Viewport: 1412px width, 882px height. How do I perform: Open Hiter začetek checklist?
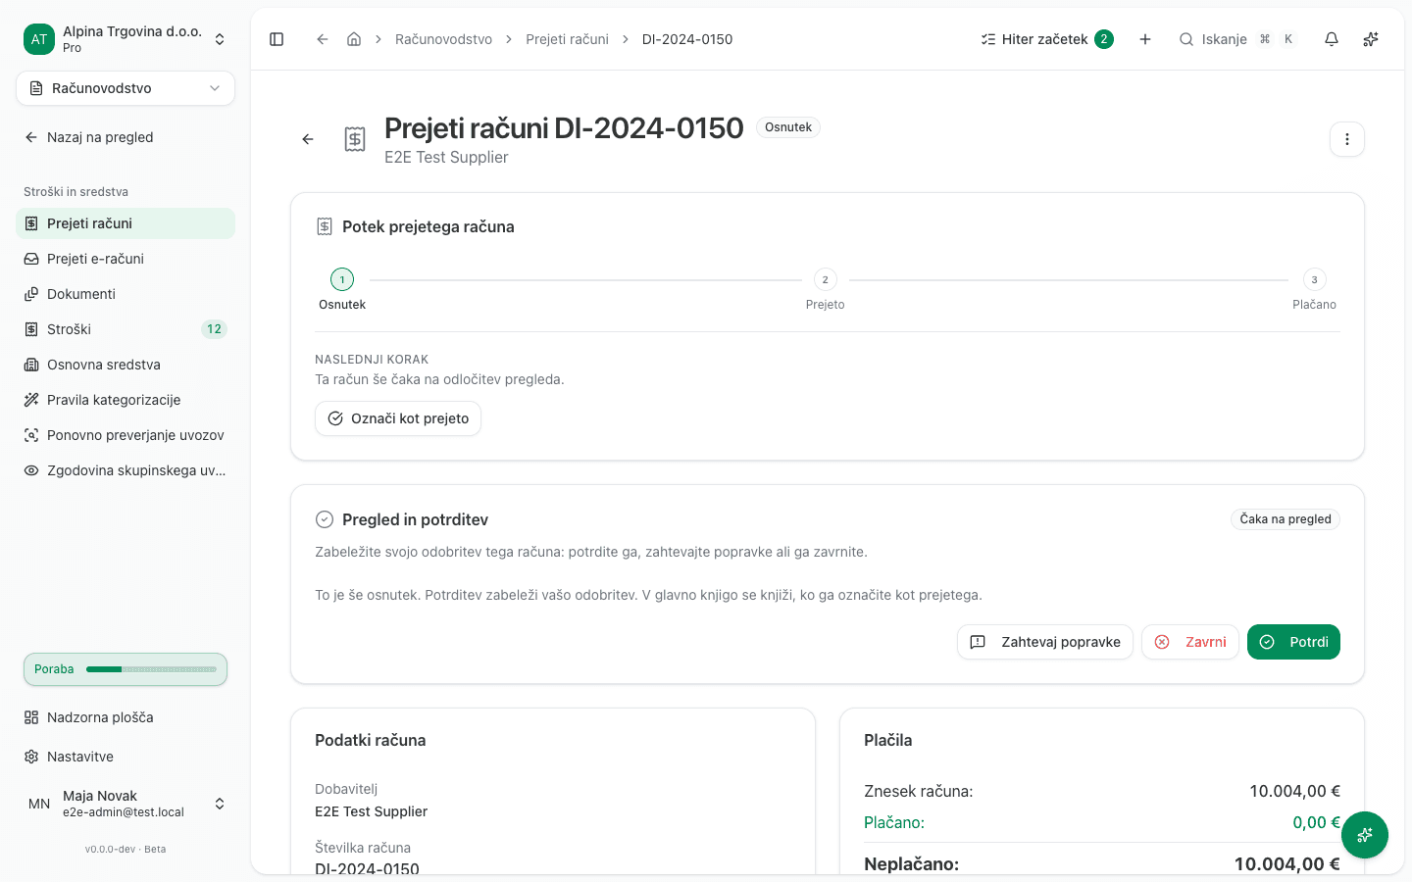coord(1047,39)
